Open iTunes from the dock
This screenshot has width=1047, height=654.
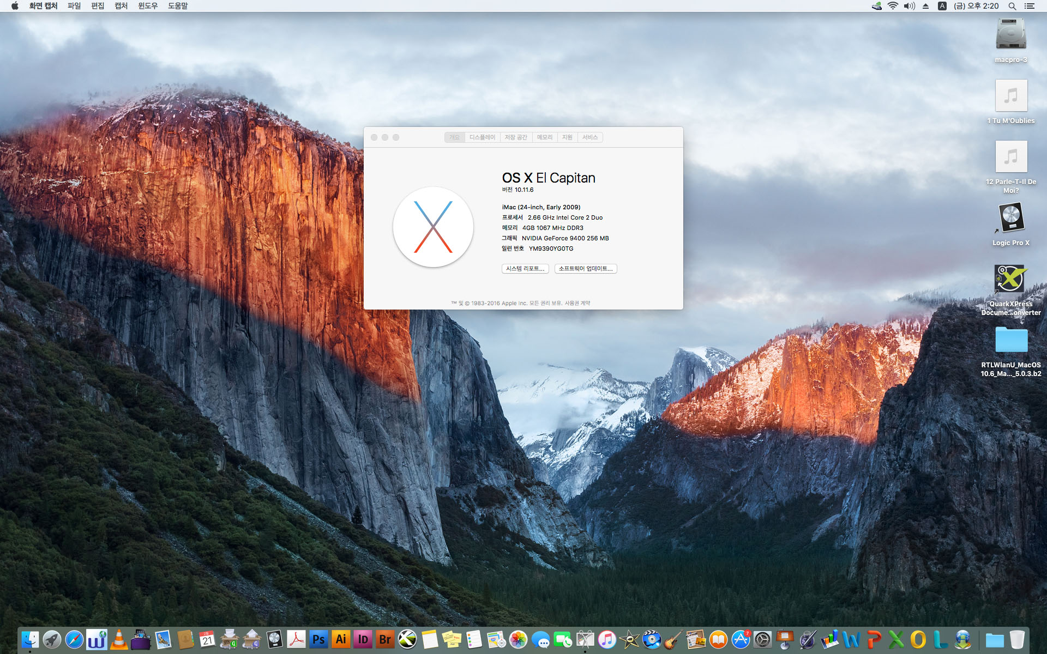[607, 639]
